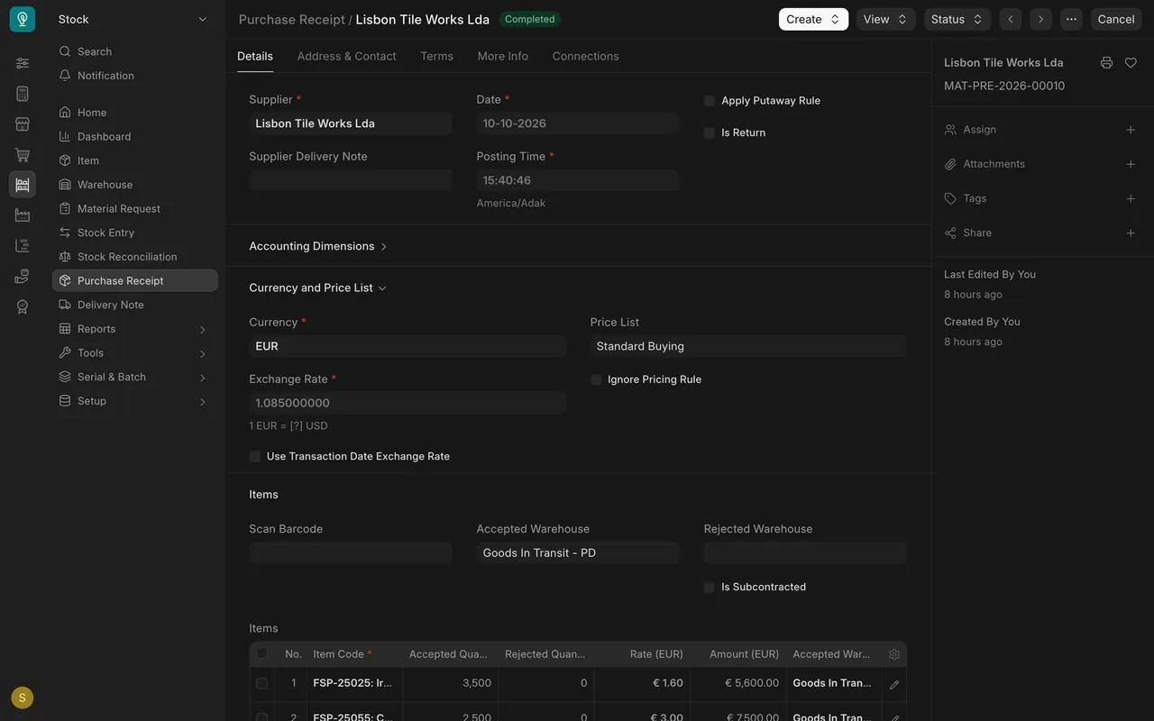The height and width of the screenshot is (721, 1154).
Task: Open the factory manufacturing icon in left rail
Action: coord(23,215)
